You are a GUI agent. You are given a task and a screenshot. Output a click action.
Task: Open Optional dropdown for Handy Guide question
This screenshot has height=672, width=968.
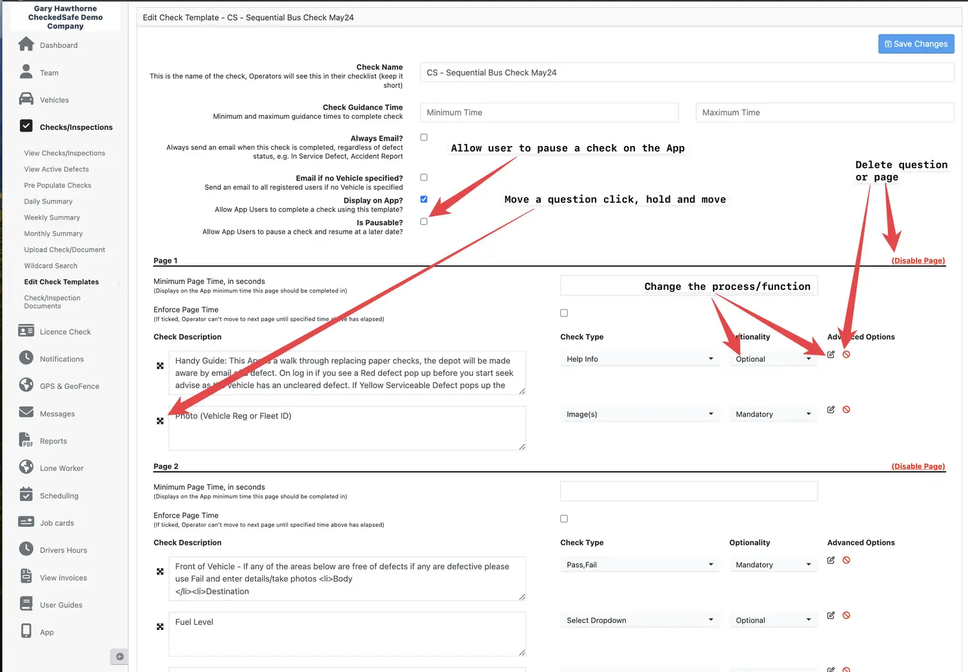tap(773, 359)
